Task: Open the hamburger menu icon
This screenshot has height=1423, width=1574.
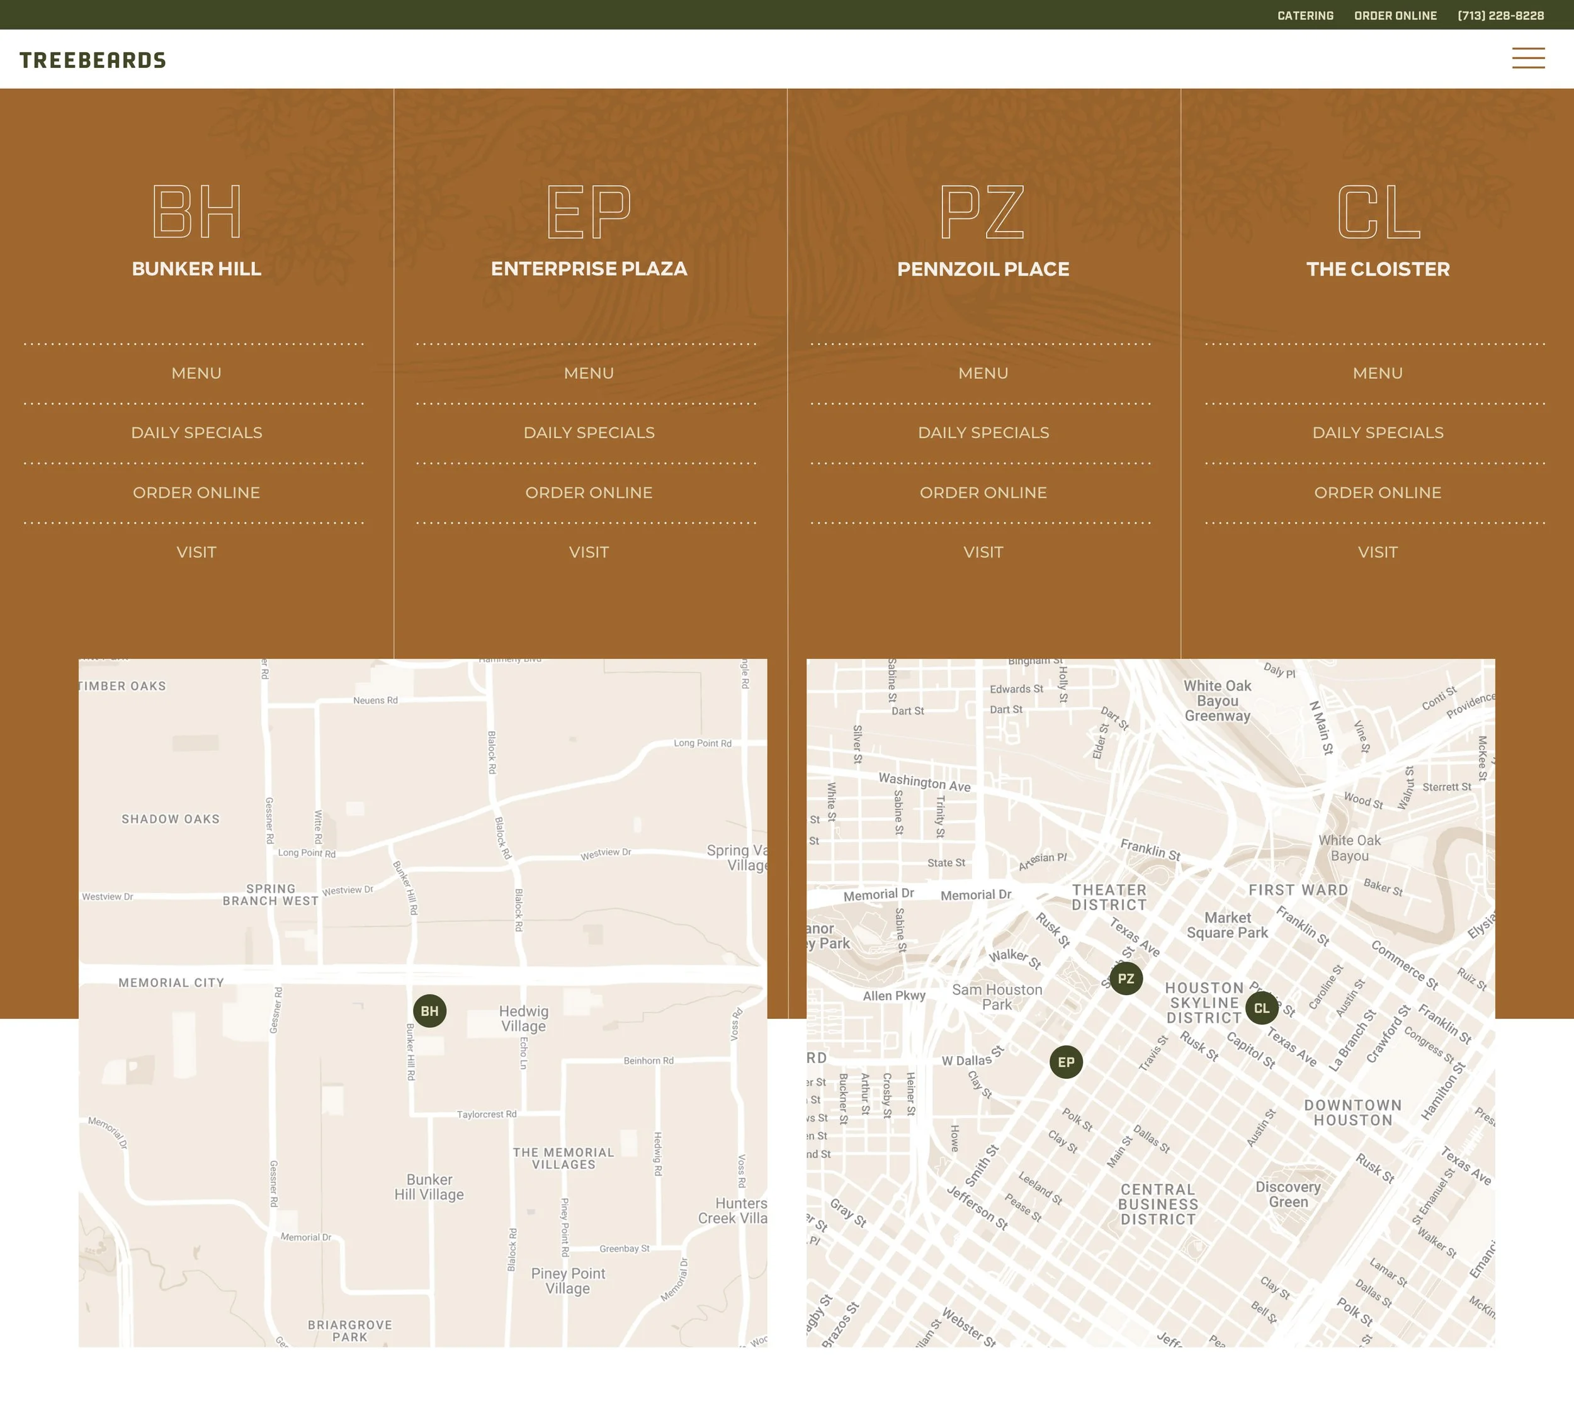Action: [x=1528, y=59]
